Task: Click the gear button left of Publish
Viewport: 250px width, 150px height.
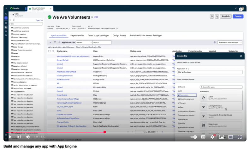Action: click(x=212, y=16)
